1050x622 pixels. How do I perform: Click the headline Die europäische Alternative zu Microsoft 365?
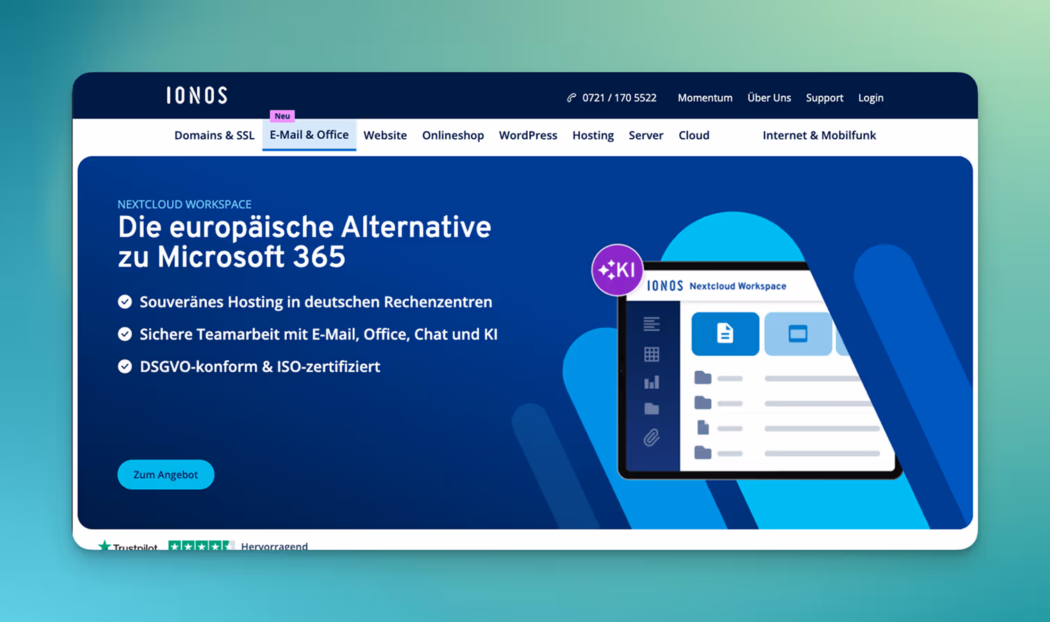pos(305,242)
